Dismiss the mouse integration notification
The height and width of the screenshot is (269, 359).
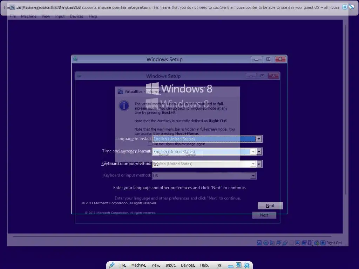(x=345, y=7)
